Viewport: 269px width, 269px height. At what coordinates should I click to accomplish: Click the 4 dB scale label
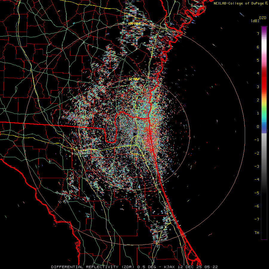pos(258,74)
